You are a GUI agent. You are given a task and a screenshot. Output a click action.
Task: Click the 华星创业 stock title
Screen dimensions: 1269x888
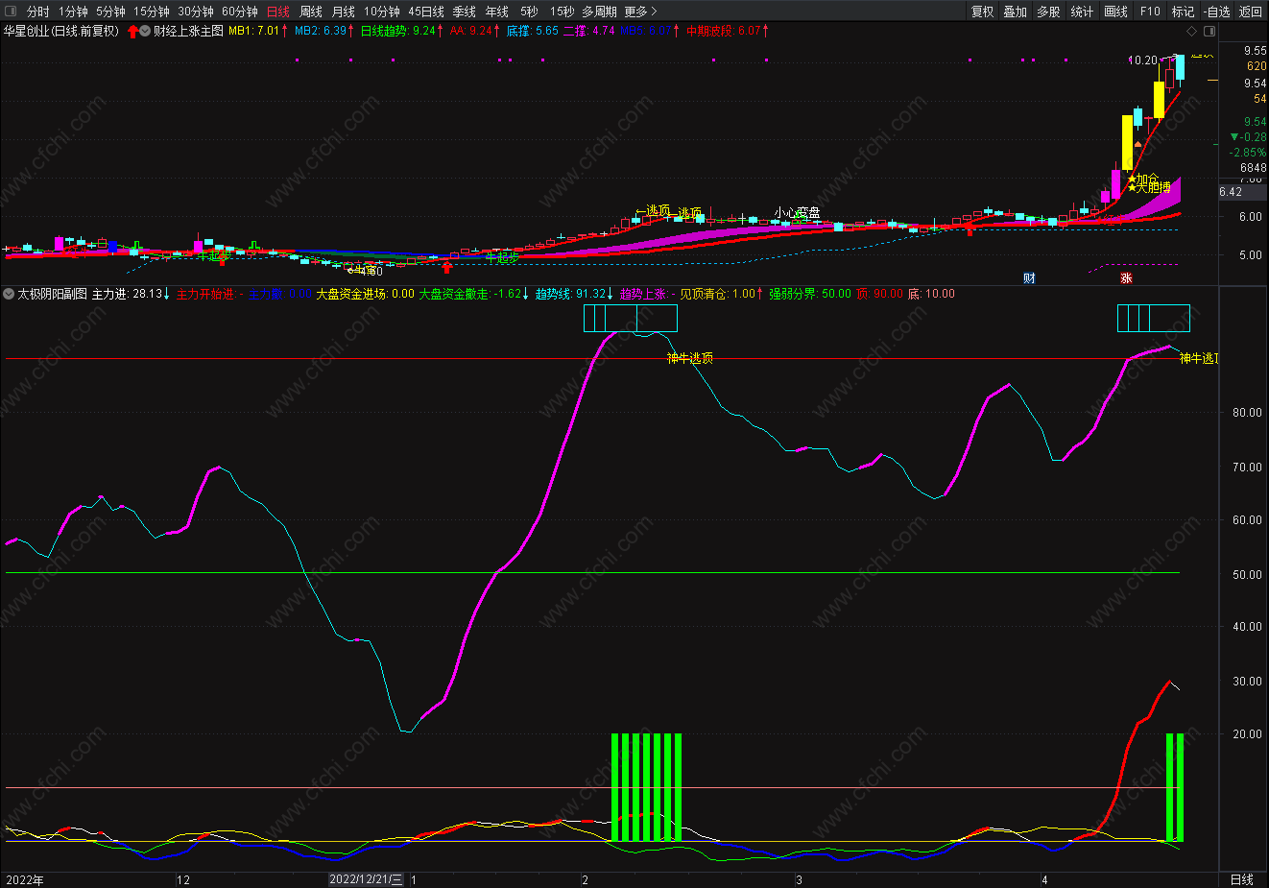(60, 31)
